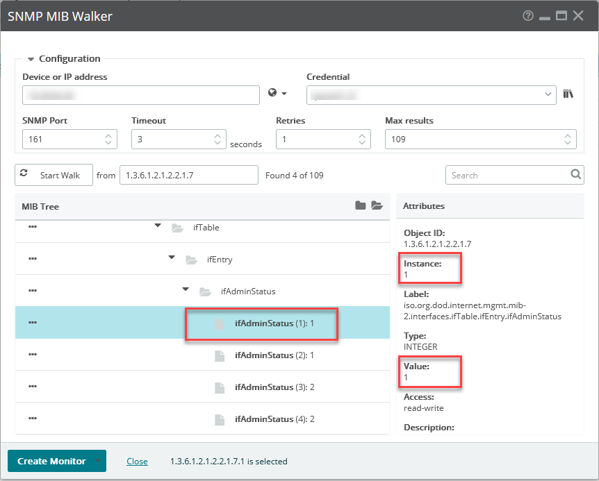Browse credentials with the binoculars icon
The height and width of the screenshot is (481, 599).
pos(568,93)
